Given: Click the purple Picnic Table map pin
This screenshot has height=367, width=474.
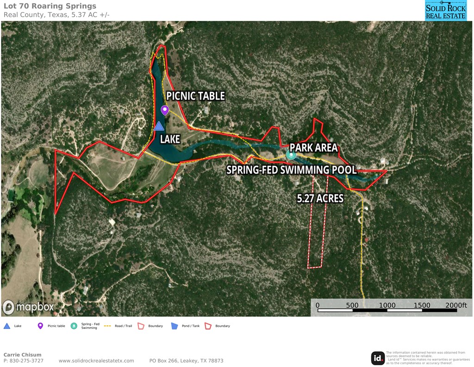Looking at the screenshot, I should tap(164, 110).
